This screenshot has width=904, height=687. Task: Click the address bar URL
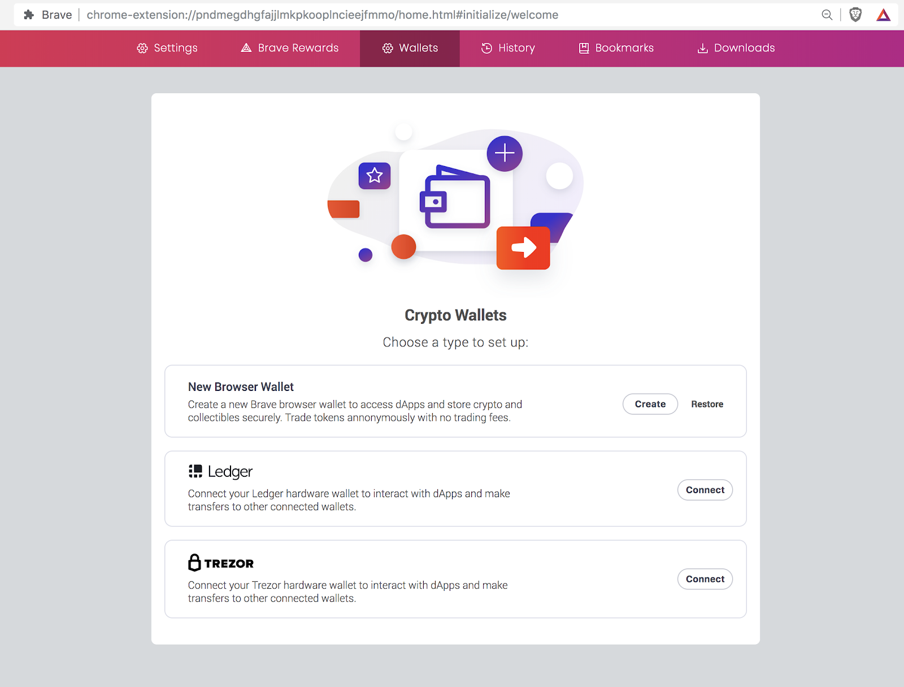pos(322,15)
